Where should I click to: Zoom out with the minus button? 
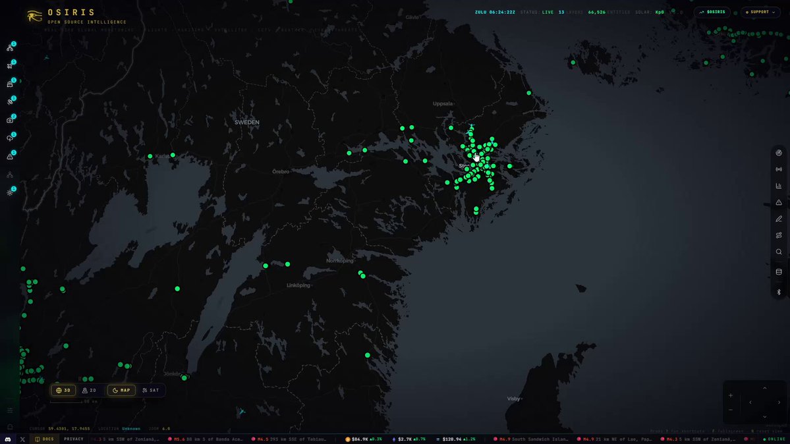(731, 410)
